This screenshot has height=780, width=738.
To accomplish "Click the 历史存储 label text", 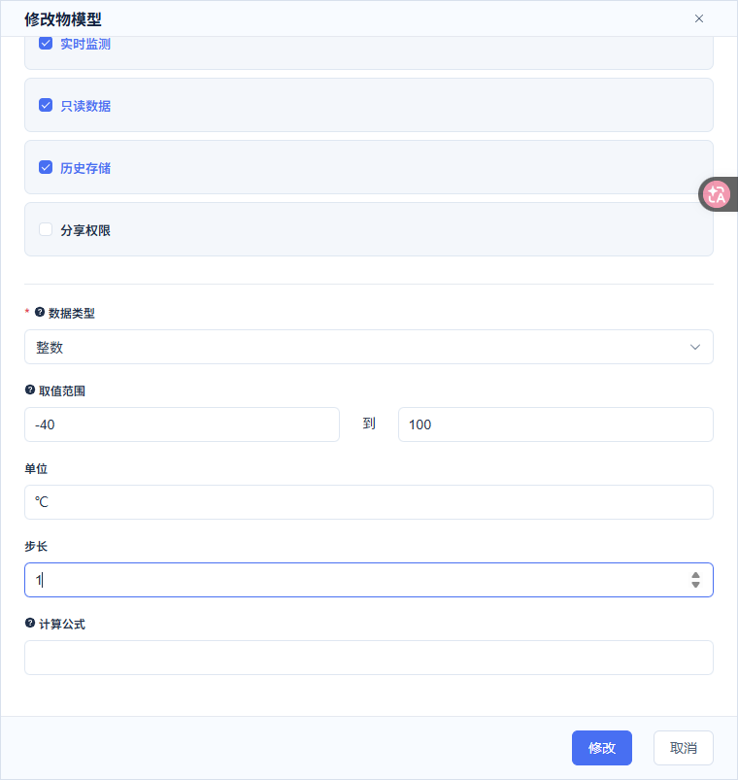I will pos(85,168).
